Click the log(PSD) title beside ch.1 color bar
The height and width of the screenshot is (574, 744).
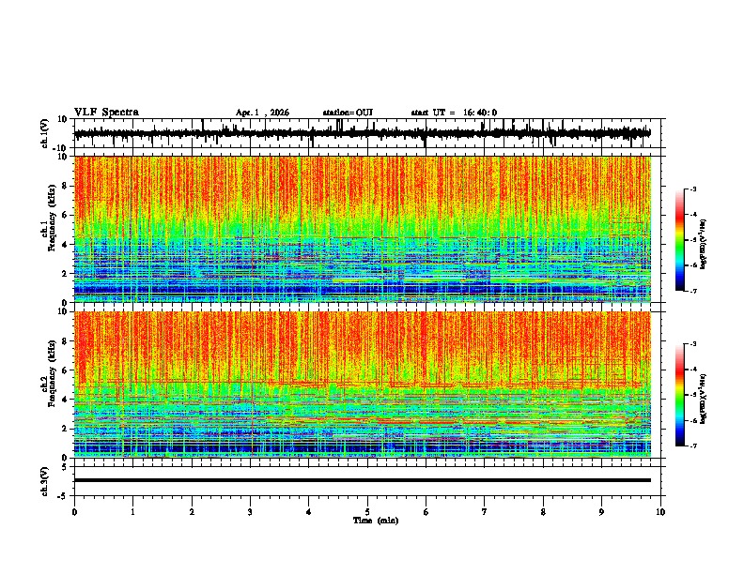click(x=704, y=245)
